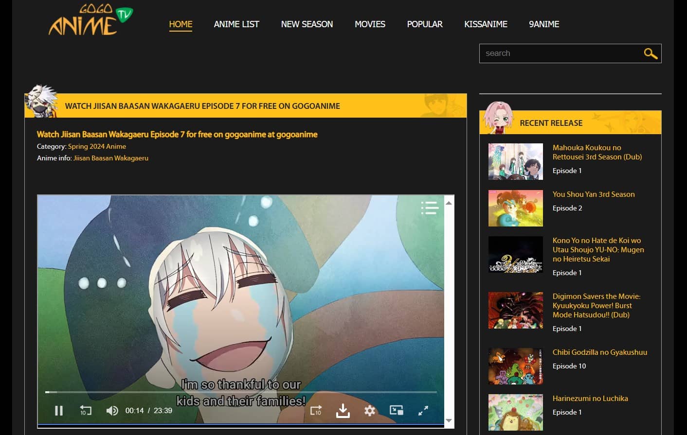This screenshot has width=687, height=435.
Task: Click Chibi Godzilla thumbnail image
Action: click(x=516, y=366)
